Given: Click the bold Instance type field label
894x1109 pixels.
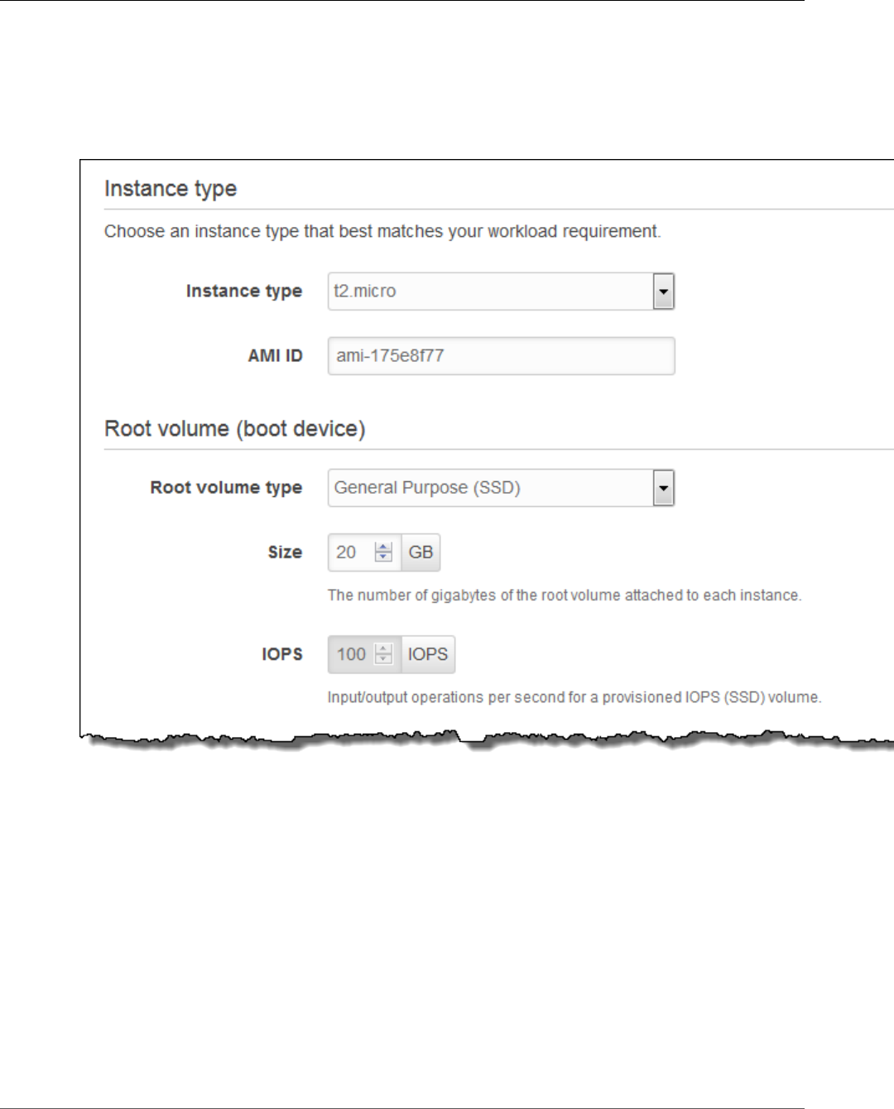Looking at the screenshot, I should tap(244, 292).
